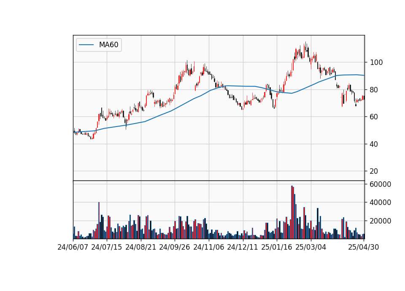This screenshot has width=405, height=291.
Task: Click the 25/01/16 date label
Action: 277,248
